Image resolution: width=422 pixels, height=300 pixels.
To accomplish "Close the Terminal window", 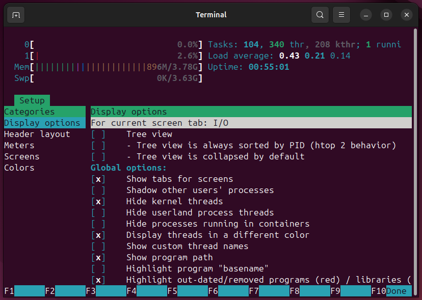I will (x=407, y=15).
